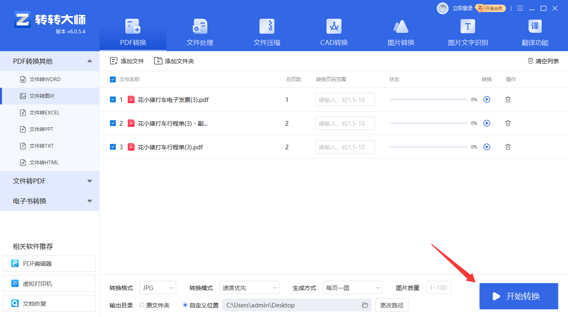568x317 pixels.
Task: Start converting 花小猪打车电子发票(3).pdf with play icon
Action: (487, 99)
